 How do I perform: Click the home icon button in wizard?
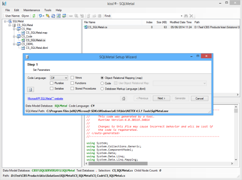(x=124, y=99)
